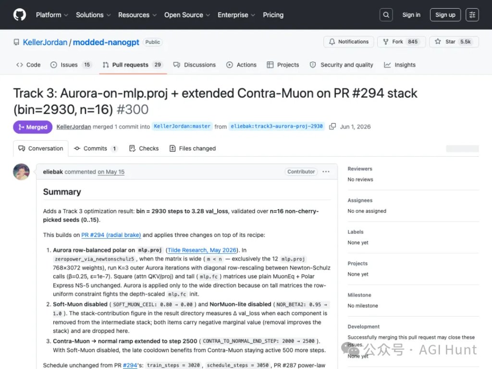492x369 pixels.
Task: Expand the Solutions menu
Action: coord(93,15)
